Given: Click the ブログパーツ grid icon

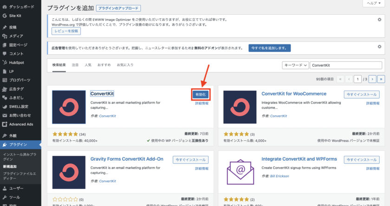Looking at the screenshot, I should pyautogui.click(x=5, y=80).
